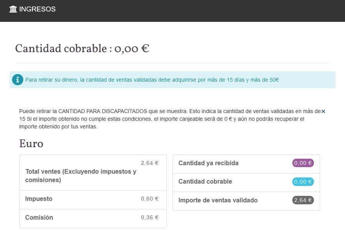Click the Importe de ventas validado label
The image size is (345, 230).
point(218,200)
